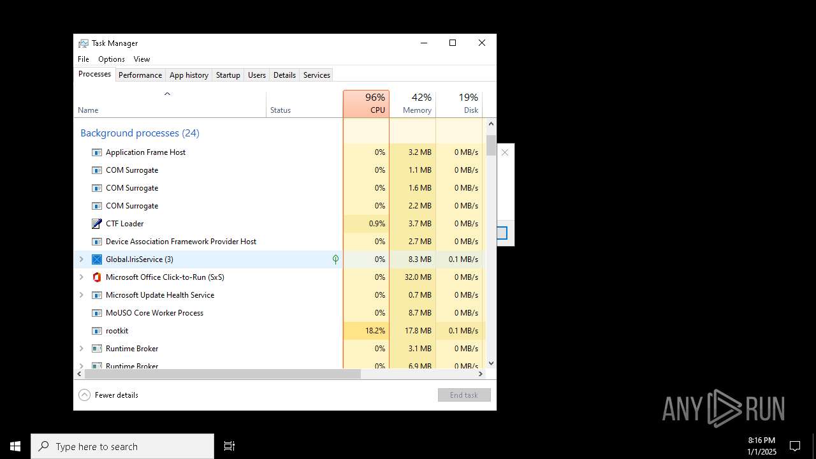Sort by the Memory column header
The height and width of the screenshot is (459, 816).
tap(412, 104)
